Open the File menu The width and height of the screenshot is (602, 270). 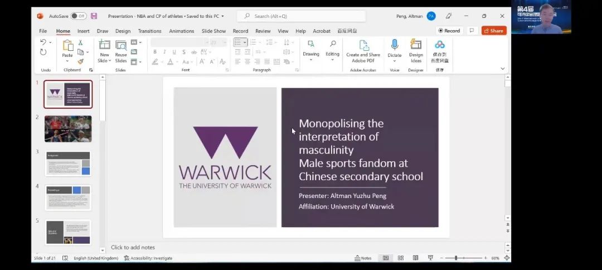coord(43,31)
